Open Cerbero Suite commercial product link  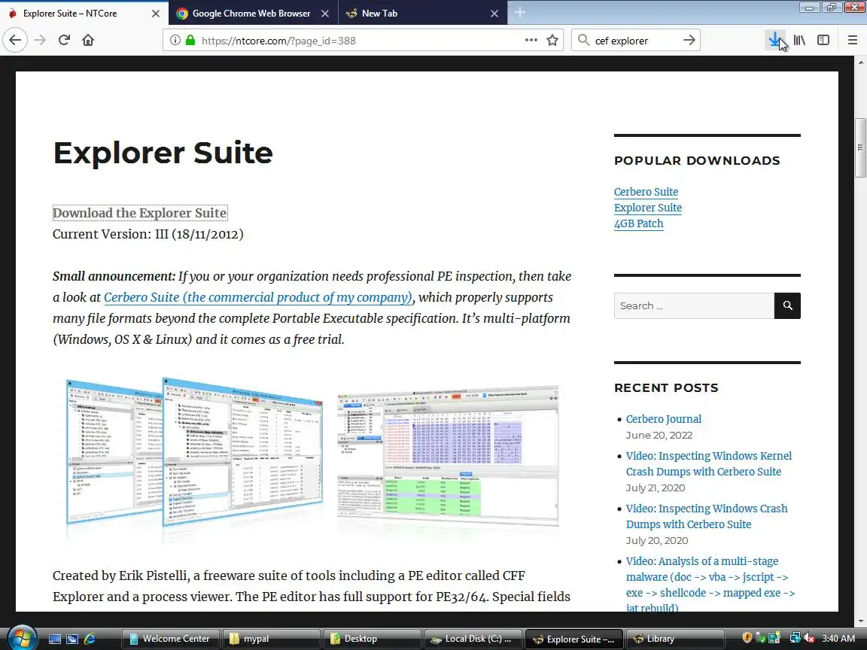pyautogui.click(x=258, y=297)
